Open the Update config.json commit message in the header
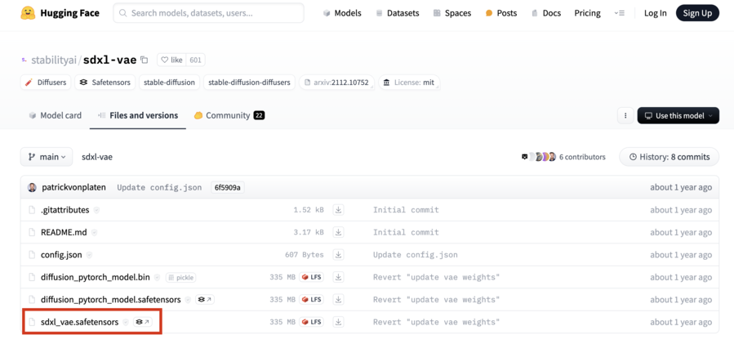 (159, 187)
